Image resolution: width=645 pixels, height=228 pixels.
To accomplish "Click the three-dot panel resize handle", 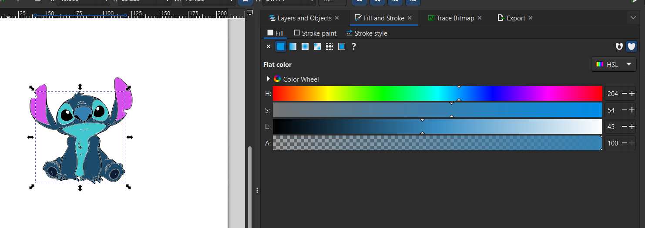I will pyautogui.click(x=257, y=190).
